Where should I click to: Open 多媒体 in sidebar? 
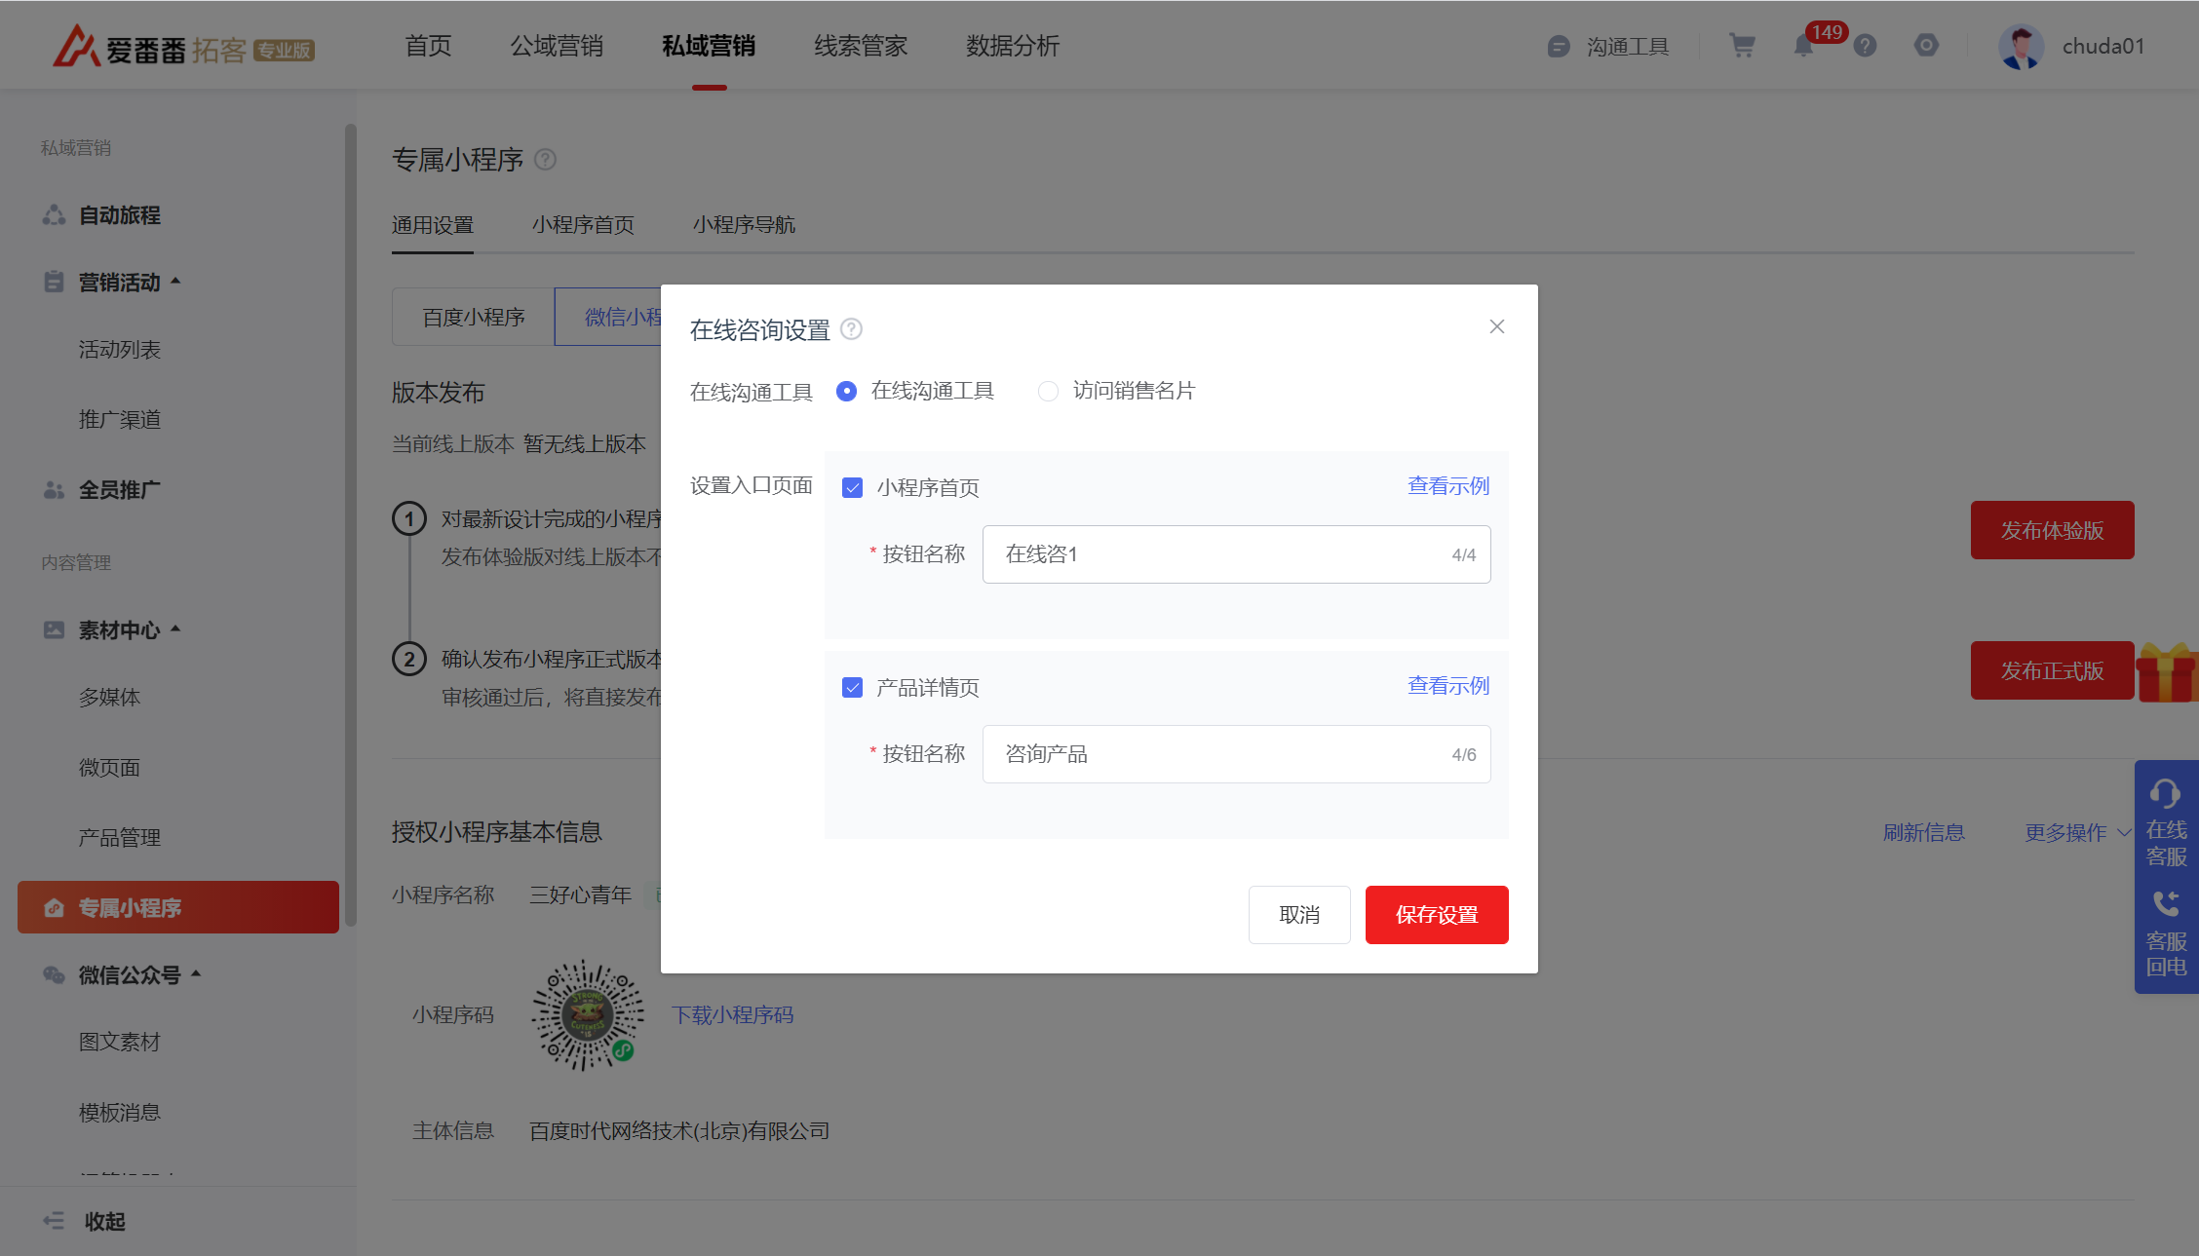[x=109, y=697]
